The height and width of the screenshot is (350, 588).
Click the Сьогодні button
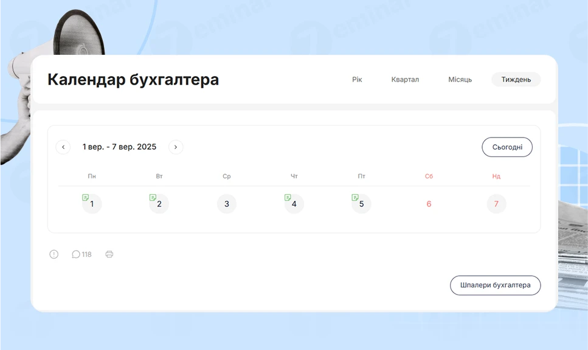point(507,147)
